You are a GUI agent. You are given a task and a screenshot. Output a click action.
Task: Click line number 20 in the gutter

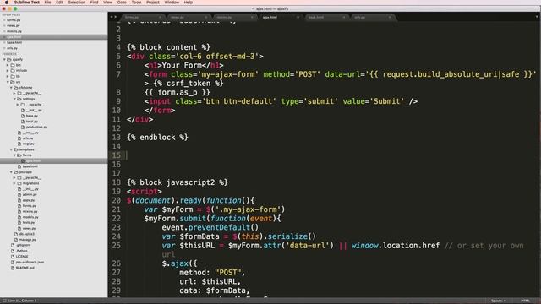pos(117,200)
